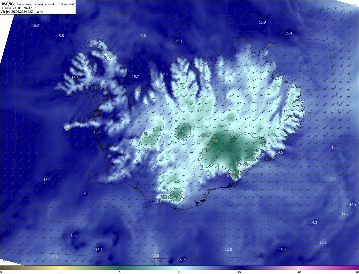Click the 12.0 value label
Image resolution: width=359 pixels, height=274 pixels.
155,256
